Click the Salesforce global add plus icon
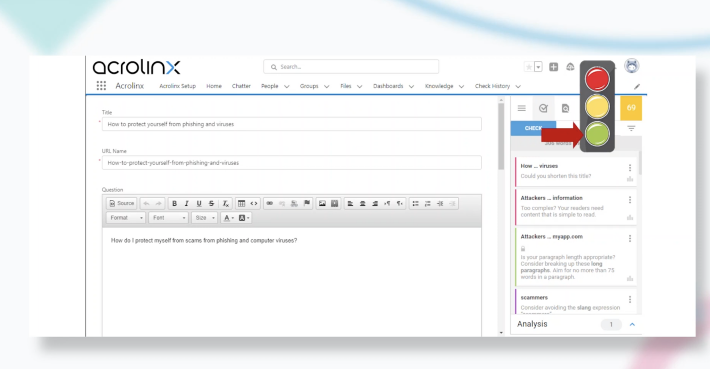The width and height of the screenshot is (710, 369). [x=554, y=67]
